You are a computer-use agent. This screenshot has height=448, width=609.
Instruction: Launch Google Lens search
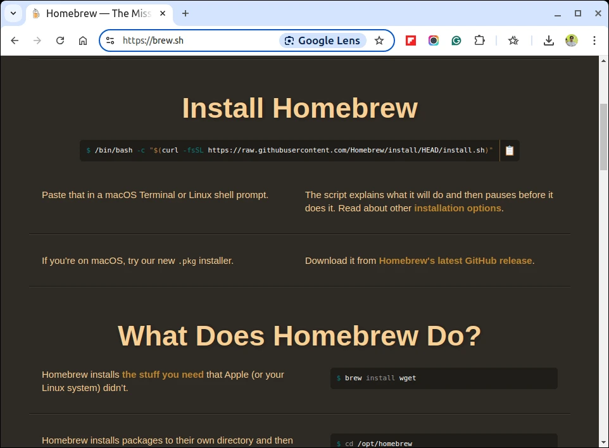tap(323, 40)
